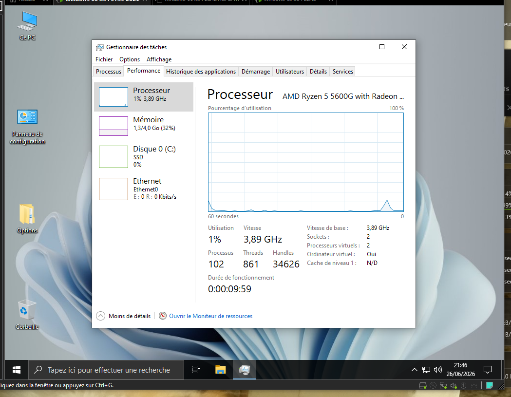The width and height of the screenshot is (511, 397).
Task: Open Ce PC desktop icon
Action: [x=27, y=26]
